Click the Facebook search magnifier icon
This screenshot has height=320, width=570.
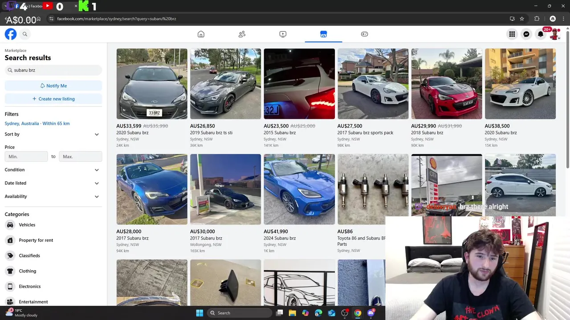point(25,34)
